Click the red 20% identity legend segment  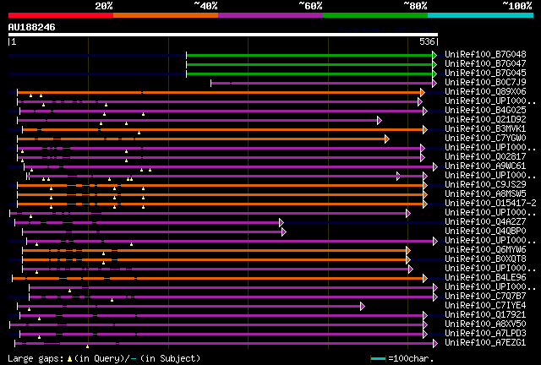coord(61,15)
